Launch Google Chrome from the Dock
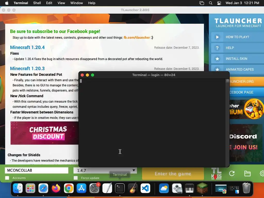264x198 pixels. pos(69,188)
